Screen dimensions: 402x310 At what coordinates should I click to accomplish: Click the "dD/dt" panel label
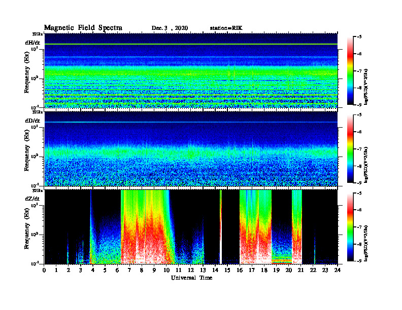click(x=32, y=121)
